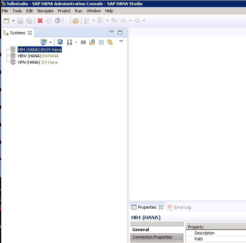246x243 pixels.
Task: Open the Run menu
Action: [x=79, y=11]
